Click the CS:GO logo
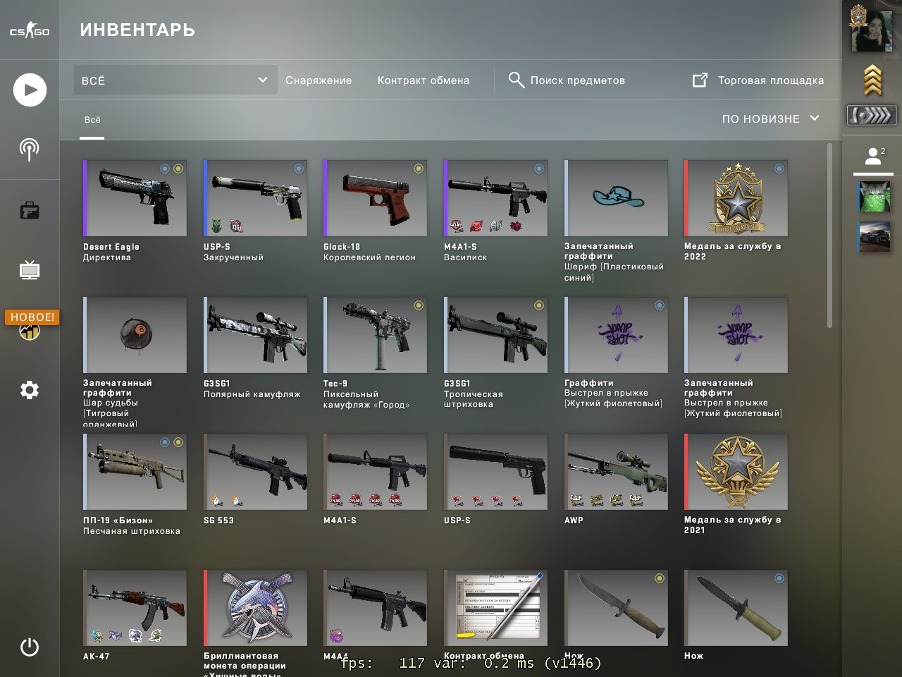Viewport: 902px width, 677px height. pos(30,30)
